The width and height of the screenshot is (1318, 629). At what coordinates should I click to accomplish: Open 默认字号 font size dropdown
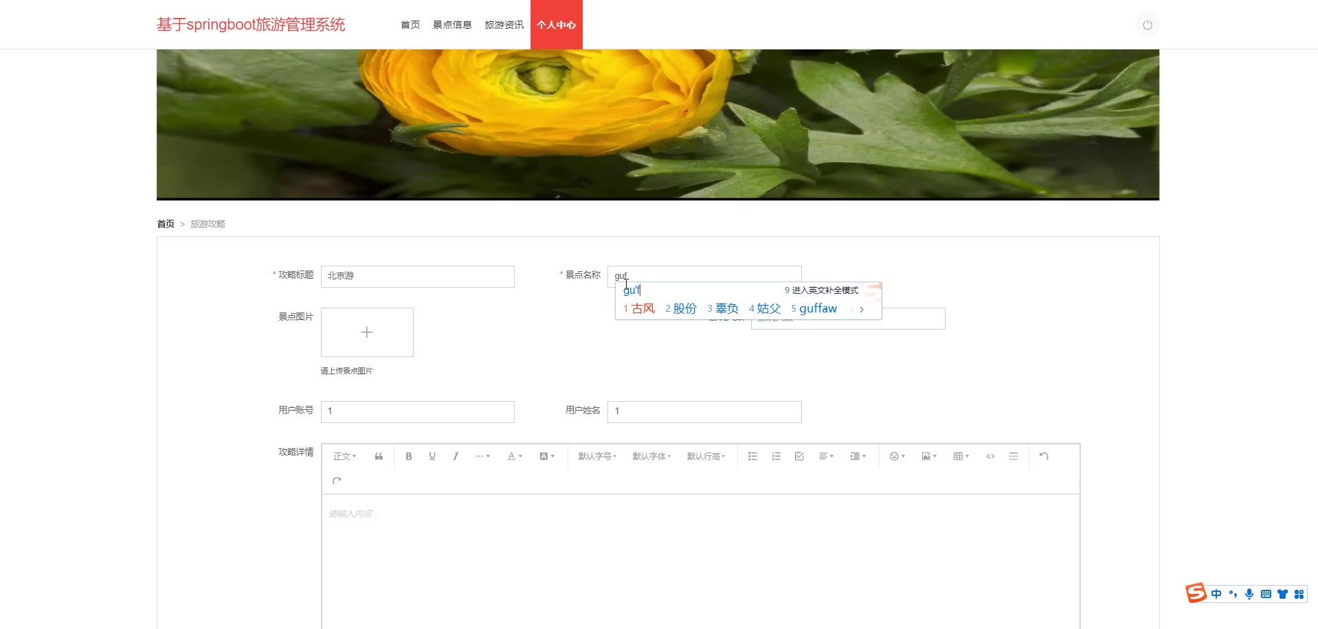(x=597, y=457)
